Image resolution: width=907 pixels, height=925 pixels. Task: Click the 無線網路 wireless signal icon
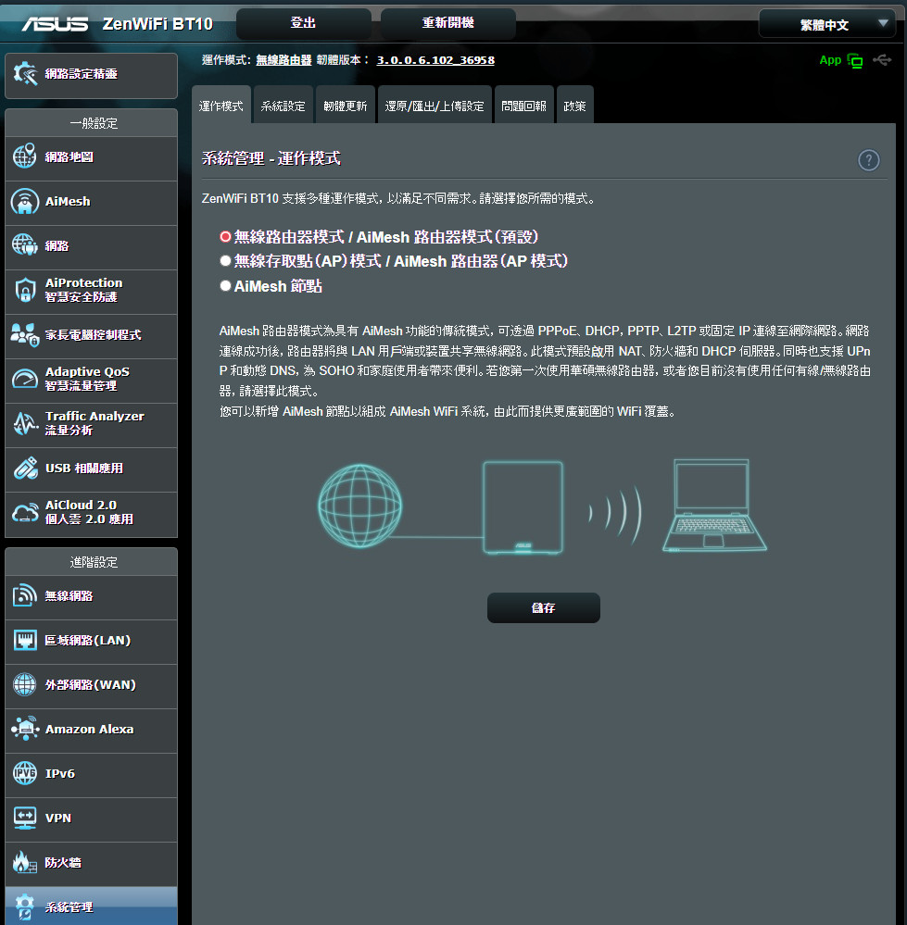click(25, 595)
